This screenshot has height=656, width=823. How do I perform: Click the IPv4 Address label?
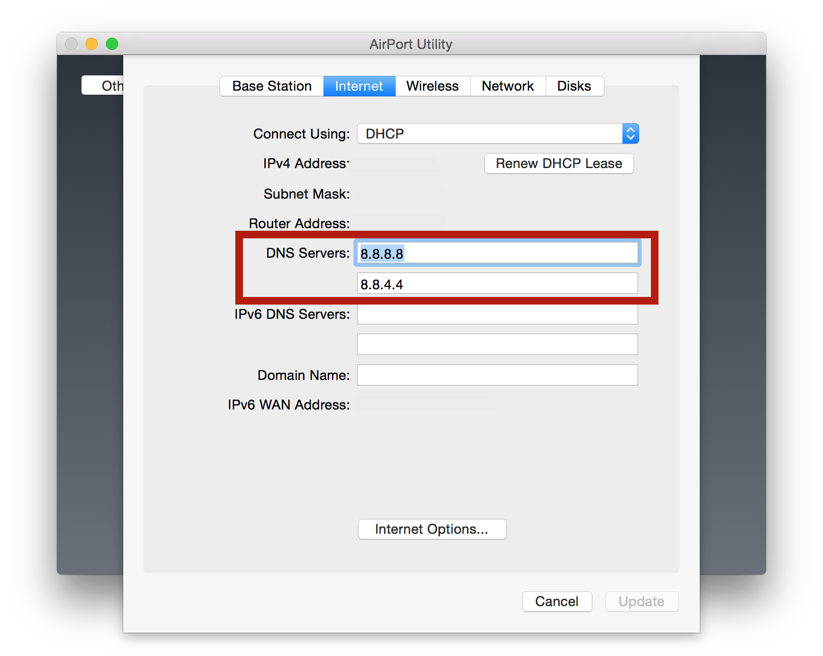pos(306,163)
